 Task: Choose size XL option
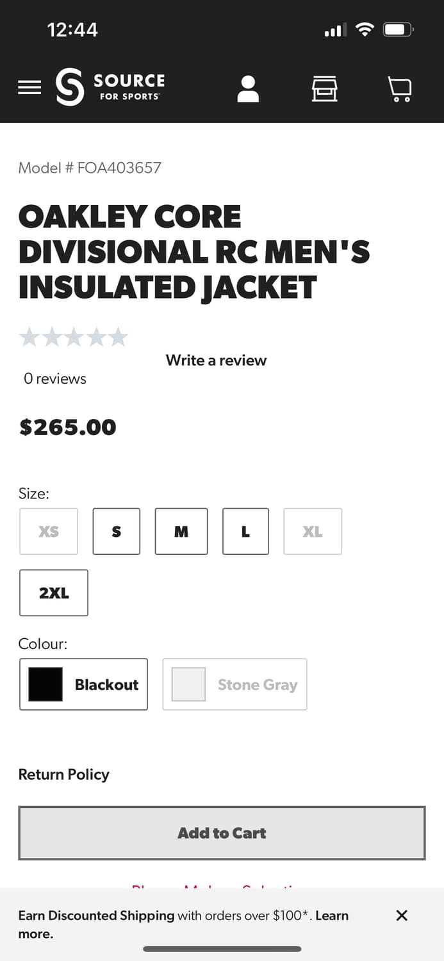tap(313, 531)
